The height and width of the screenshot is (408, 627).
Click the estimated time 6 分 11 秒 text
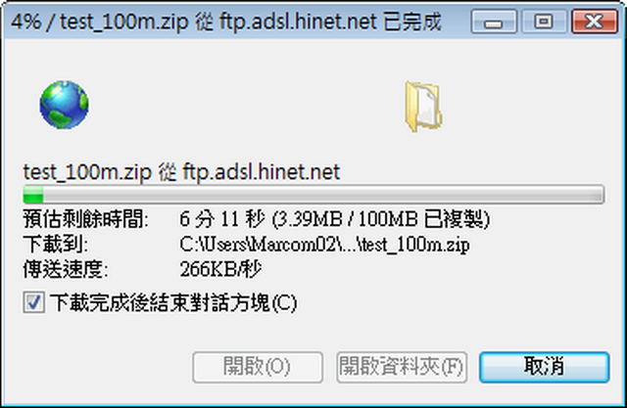(x=222, y=219)
